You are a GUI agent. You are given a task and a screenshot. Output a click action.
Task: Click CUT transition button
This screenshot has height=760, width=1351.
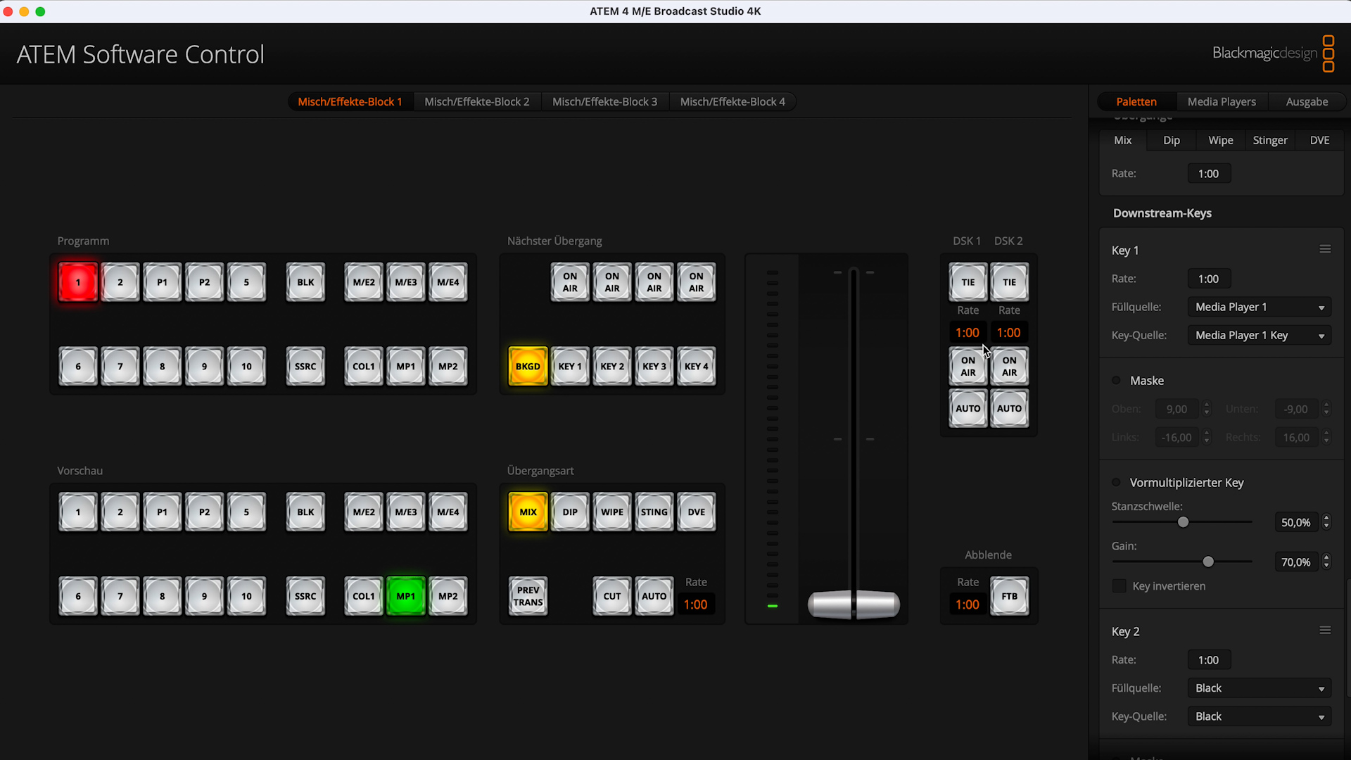pos(611,596)
